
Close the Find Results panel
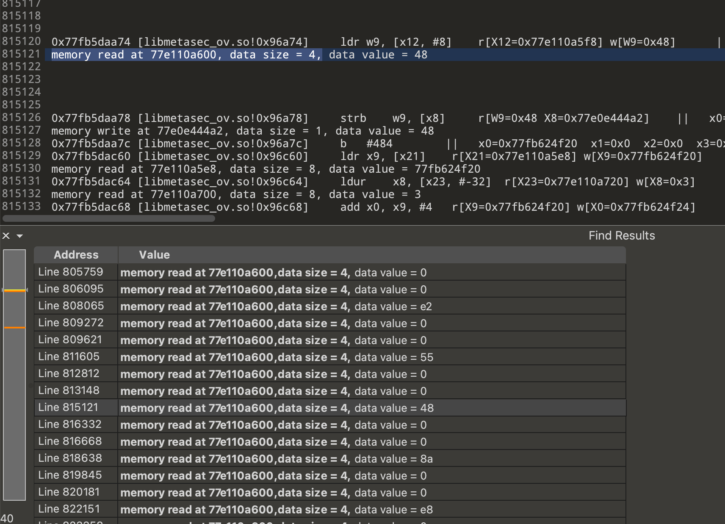[x=6, y=236]
